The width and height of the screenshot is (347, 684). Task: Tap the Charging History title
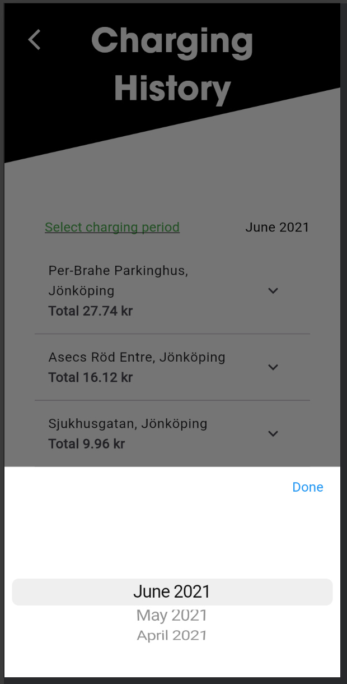pyautogui.click(x=172, y=40)
